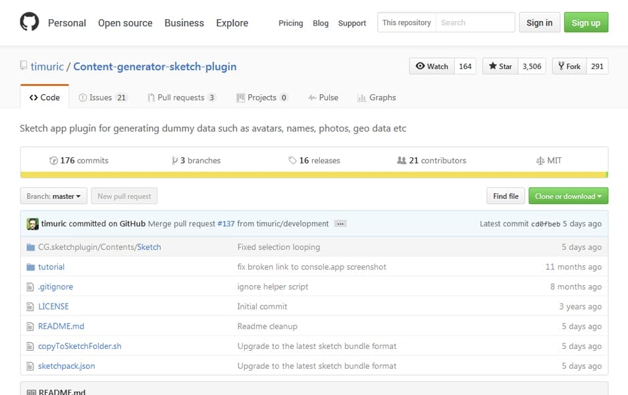The height and width of the screenshot is (395, 628).
Task: Star the Content-generator-sketch-plugin repository
Action: pyautogui.click(x=500, y=66)
